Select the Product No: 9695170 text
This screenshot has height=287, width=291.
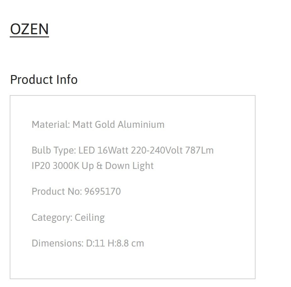(76, 191)
